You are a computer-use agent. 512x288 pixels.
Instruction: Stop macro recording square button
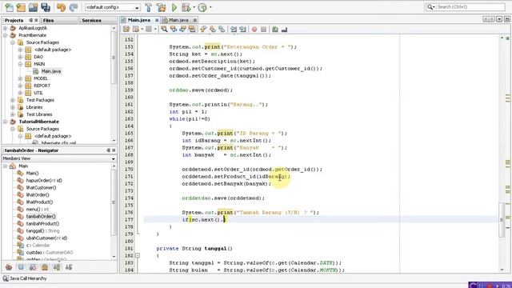263,30
